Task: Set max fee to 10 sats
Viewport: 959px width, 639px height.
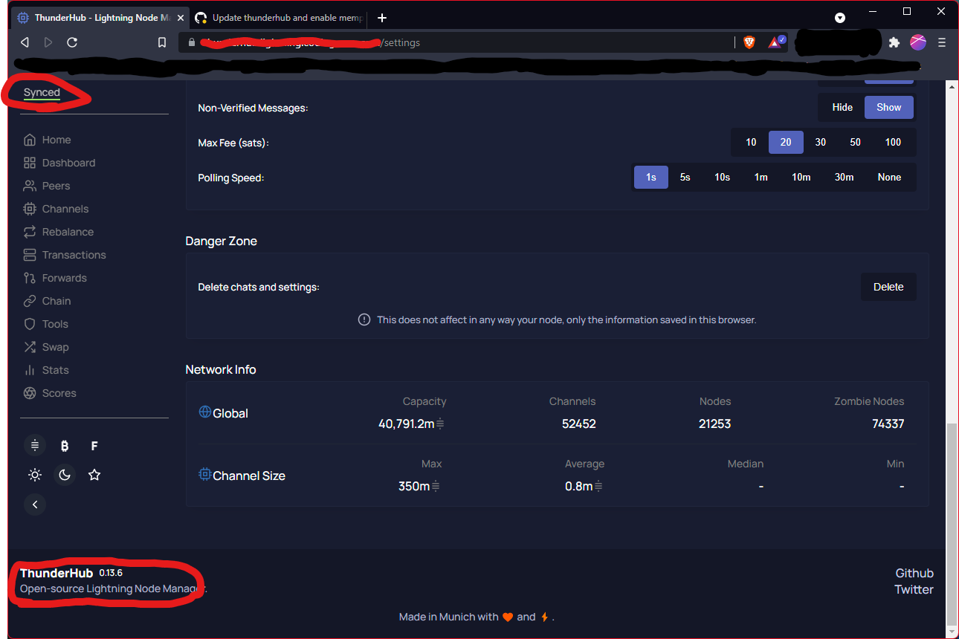Action: point(751,142)
